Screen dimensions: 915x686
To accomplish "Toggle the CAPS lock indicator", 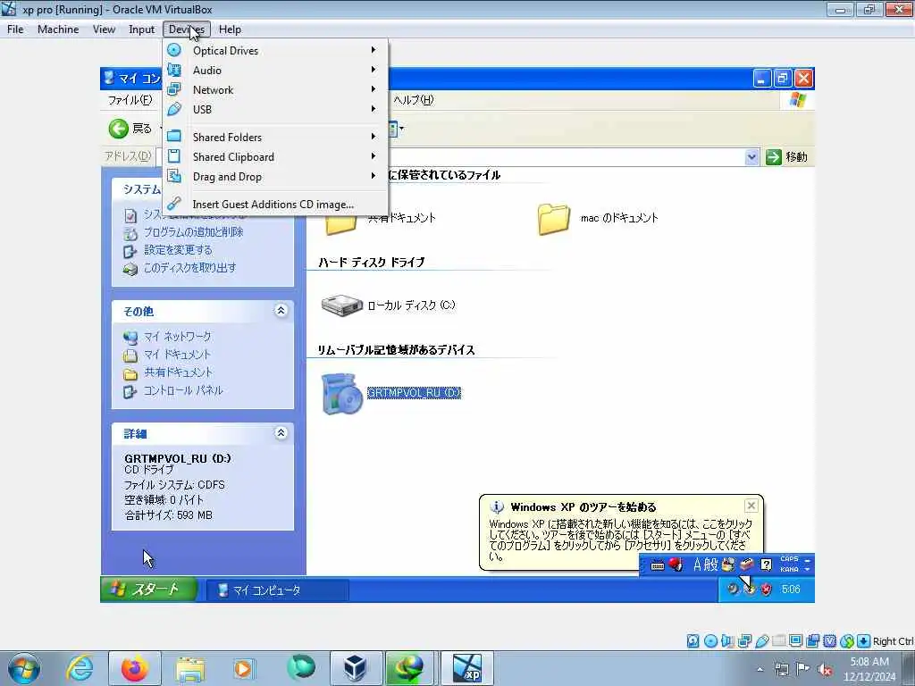I will point(790,559).
